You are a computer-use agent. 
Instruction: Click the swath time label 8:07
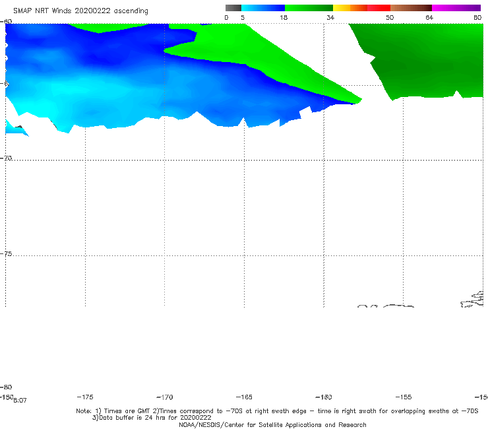(20, 401)
